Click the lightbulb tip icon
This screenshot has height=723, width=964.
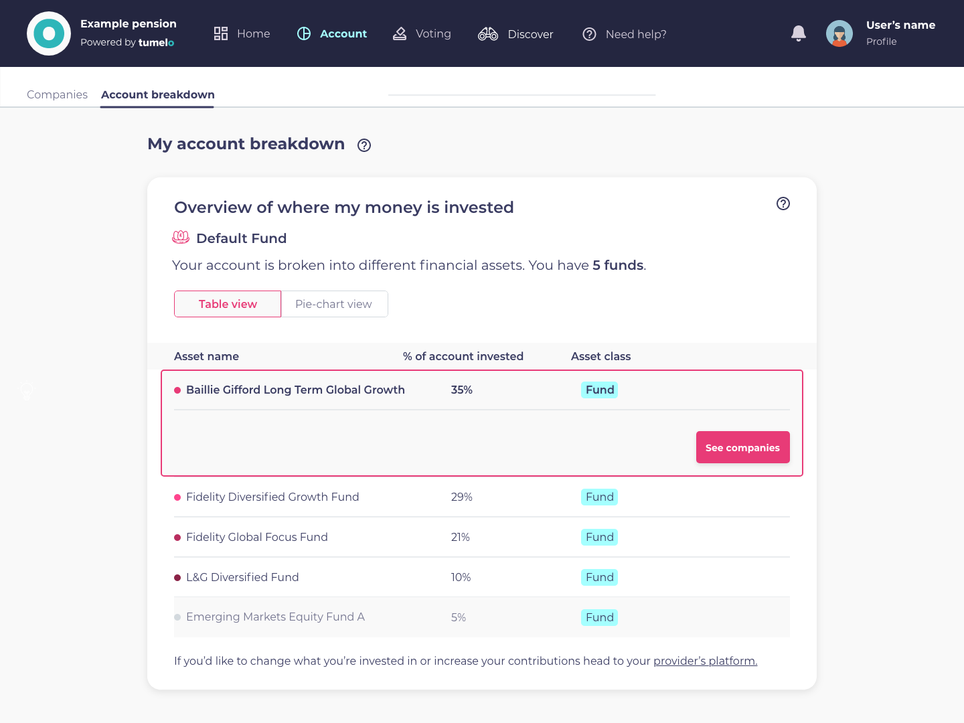27,390
